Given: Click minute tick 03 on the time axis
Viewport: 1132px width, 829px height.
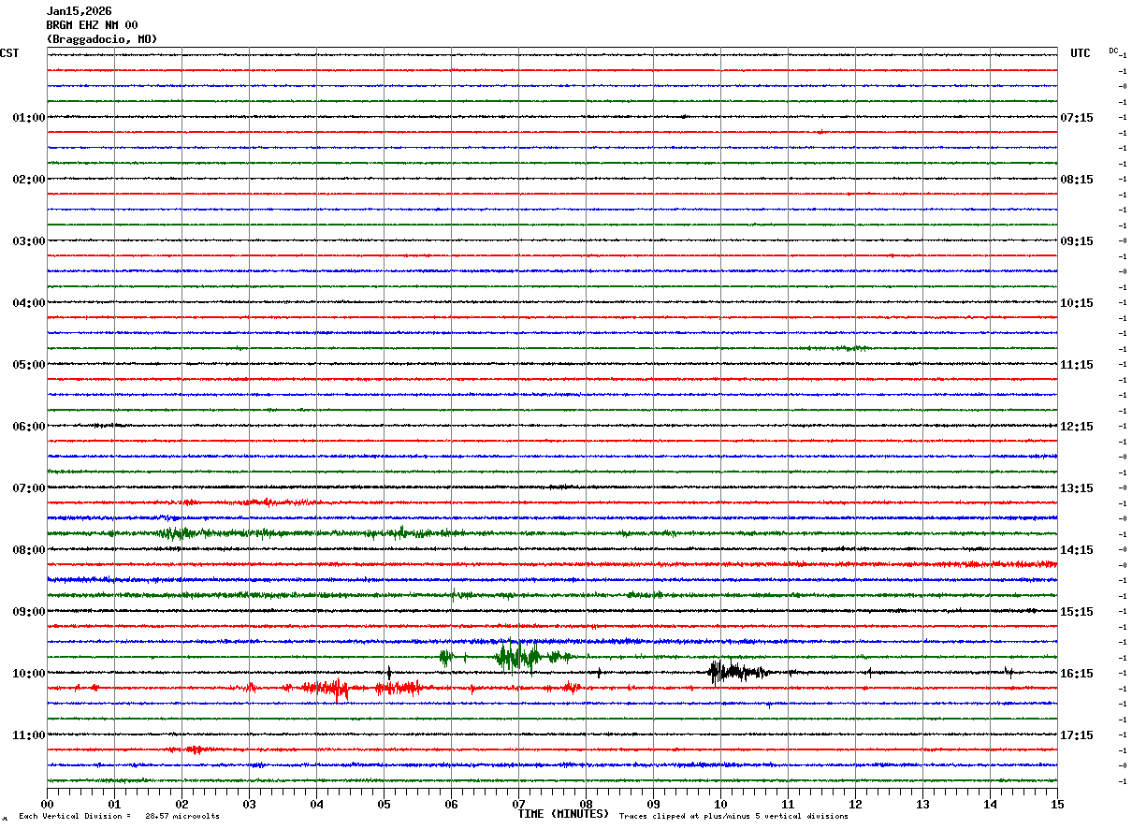Looking at the screenshot, I should (x=250, y=804).
